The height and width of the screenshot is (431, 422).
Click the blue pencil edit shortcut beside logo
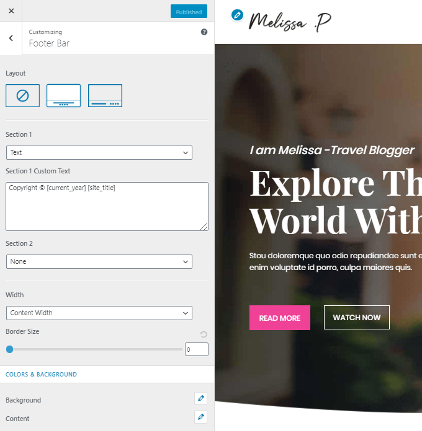237,15
